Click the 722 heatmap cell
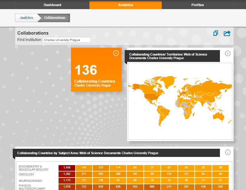Viewport: 246px width, 190px height. pyautogui.click(x=84, y=187)
